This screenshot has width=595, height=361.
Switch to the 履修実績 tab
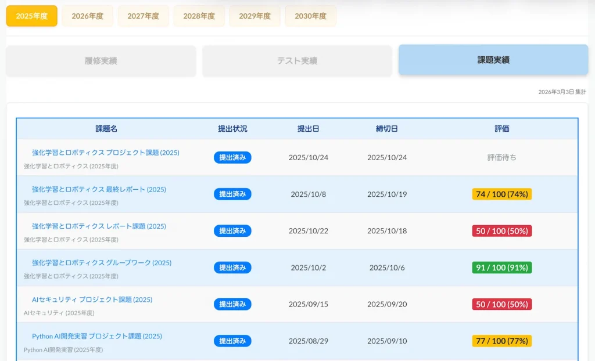pyautogui.click(x=101, y=60)
